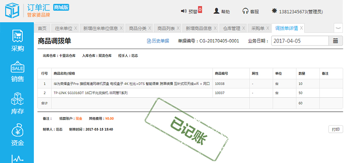345x163 pixels.
Task: Open the 历史单据 history link
Action: point(158,41)
